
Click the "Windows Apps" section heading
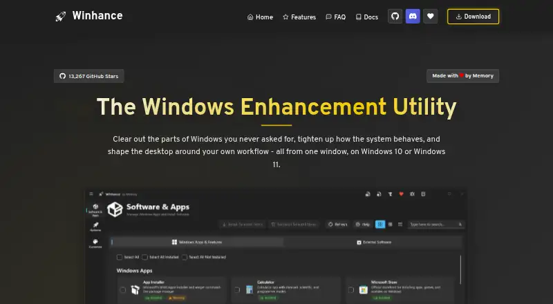(x=134, y=271)
